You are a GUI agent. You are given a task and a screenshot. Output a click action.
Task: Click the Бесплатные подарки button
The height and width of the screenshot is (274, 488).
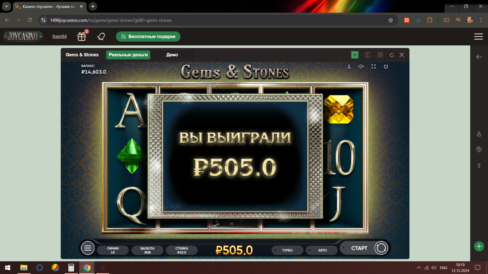point(148,37)
